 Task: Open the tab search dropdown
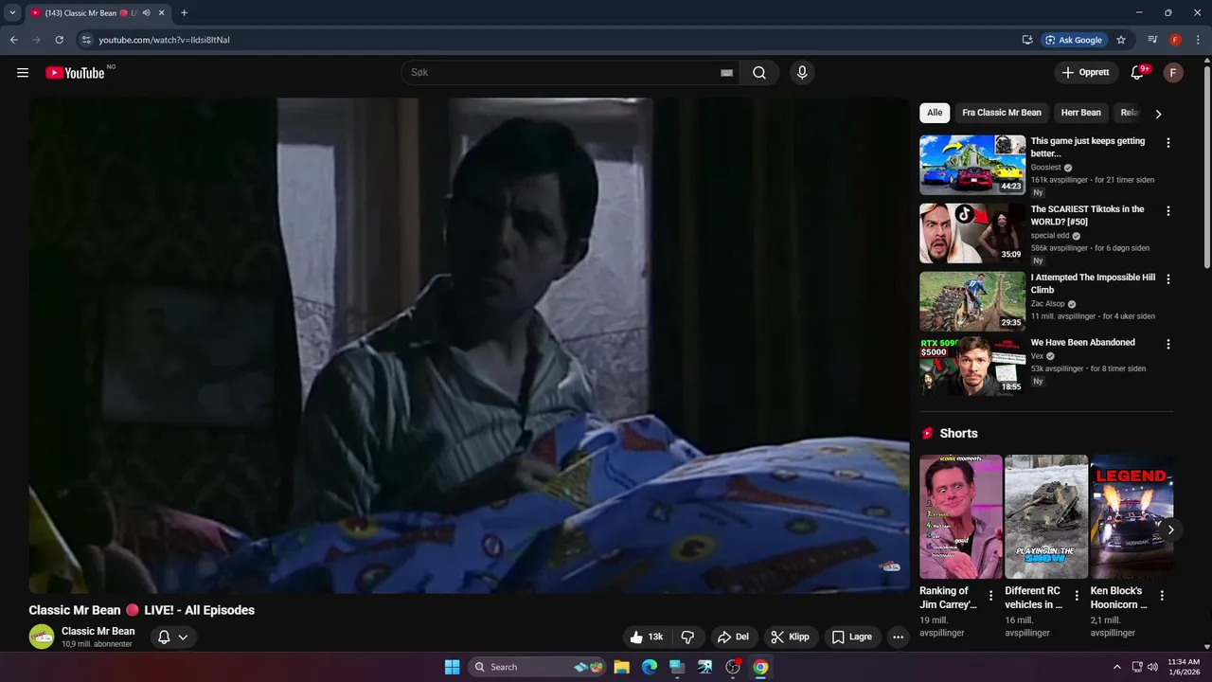pyautogui.click(x=12, y=13)
